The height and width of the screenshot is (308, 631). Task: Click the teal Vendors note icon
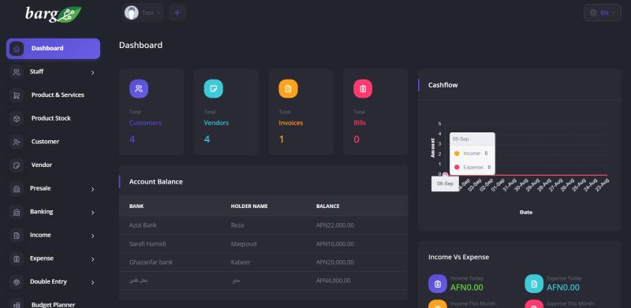(213, 89)
